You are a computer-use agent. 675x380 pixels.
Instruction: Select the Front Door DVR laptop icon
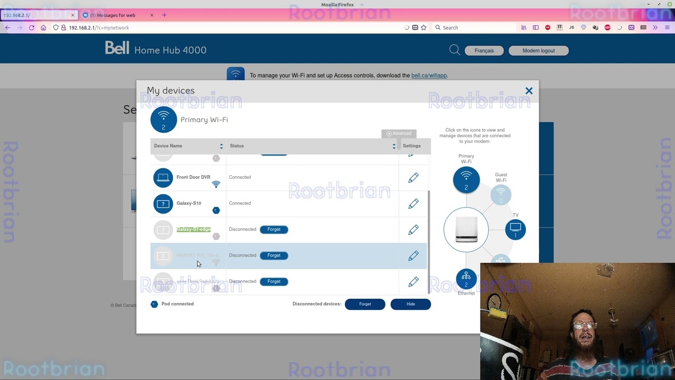(x=163, y=177)
